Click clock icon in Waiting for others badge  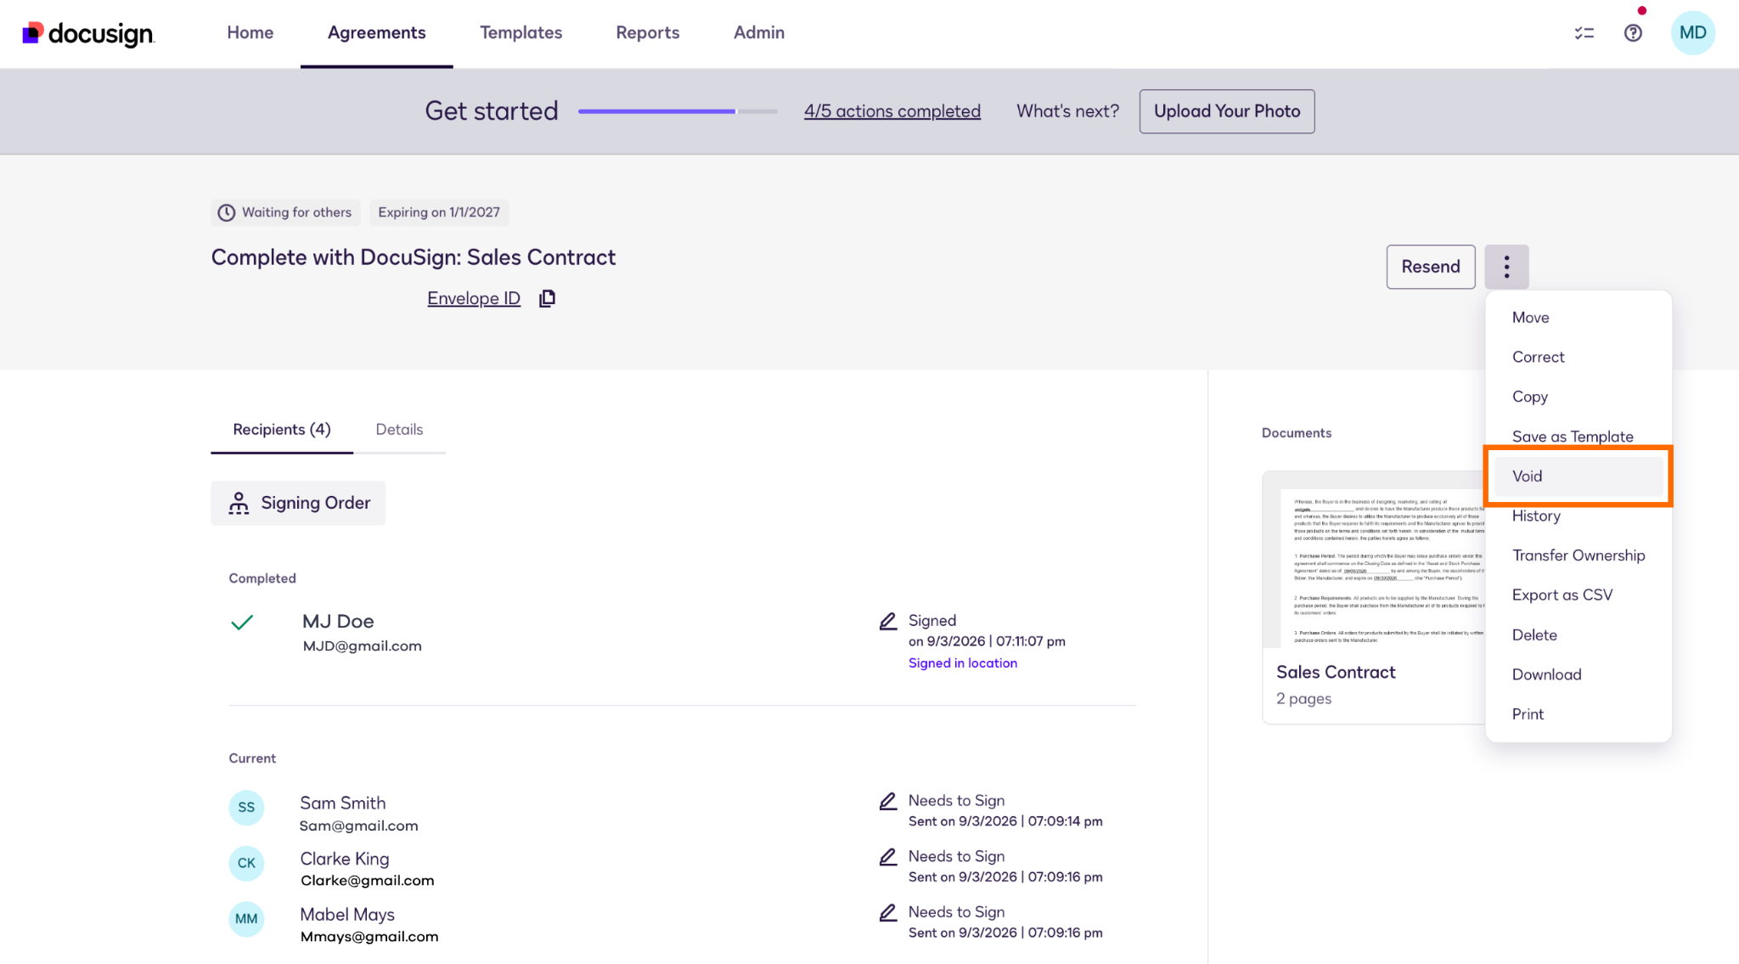[x=226, y=212]
